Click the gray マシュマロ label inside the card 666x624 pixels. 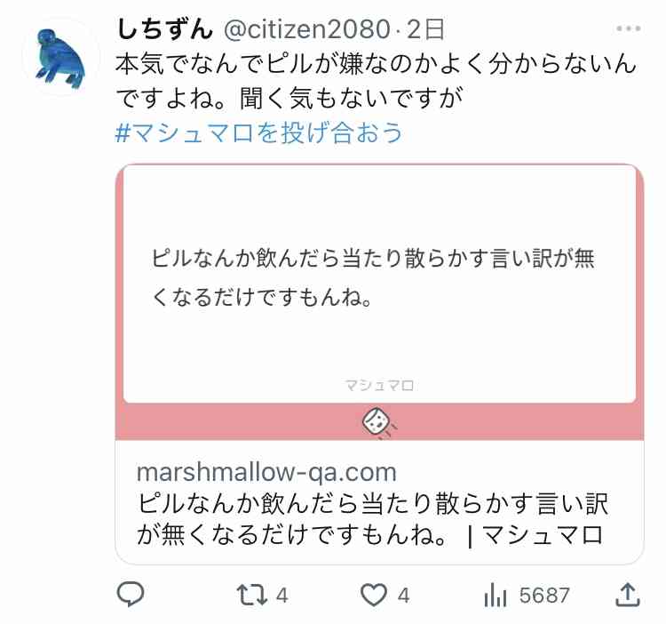[x=380, y=386]
